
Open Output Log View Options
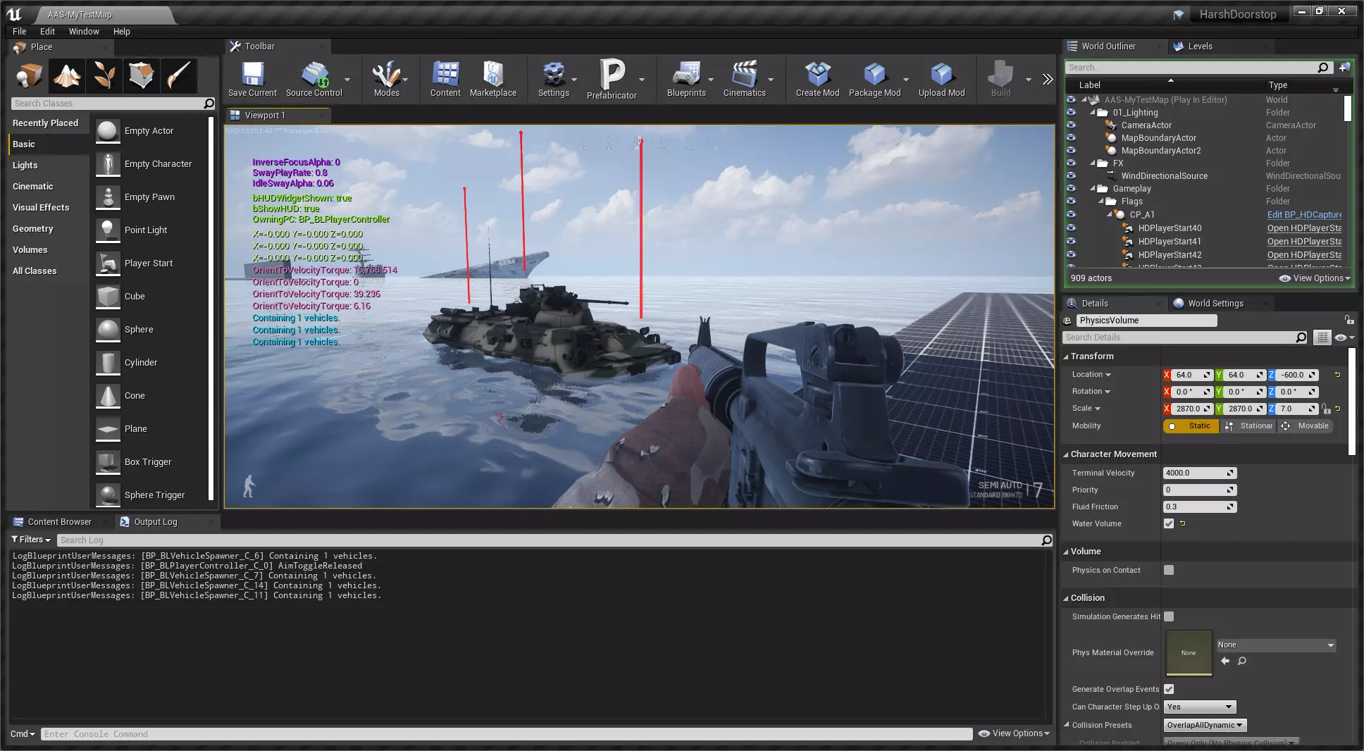(1014, 733)
